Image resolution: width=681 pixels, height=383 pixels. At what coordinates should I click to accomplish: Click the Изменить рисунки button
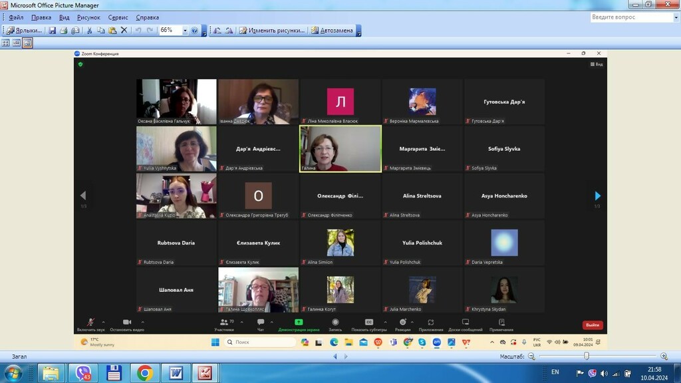click(272, 31)
